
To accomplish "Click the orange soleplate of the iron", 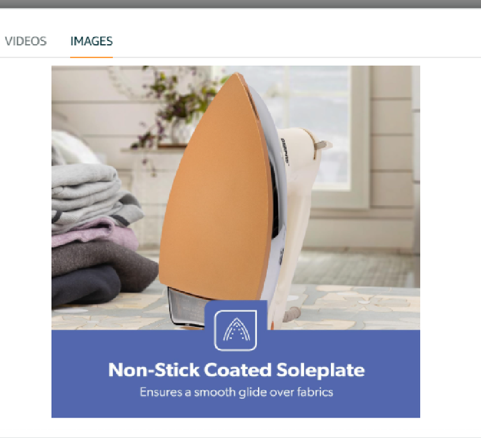I will click(215, 190).
